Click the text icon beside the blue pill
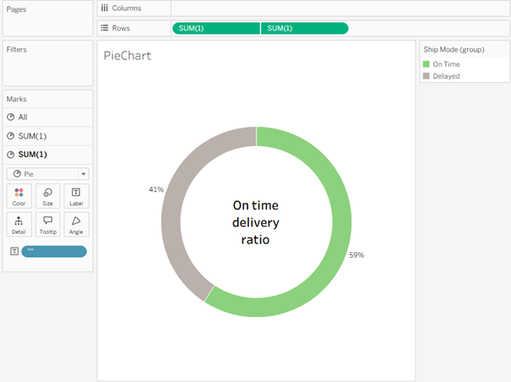Image resolution: width=511 pixels, height=382 pixels. [14, 251]
